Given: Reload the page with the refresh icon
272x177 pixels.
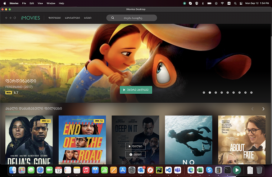Looking at the screenshot, I should point(15,18).
